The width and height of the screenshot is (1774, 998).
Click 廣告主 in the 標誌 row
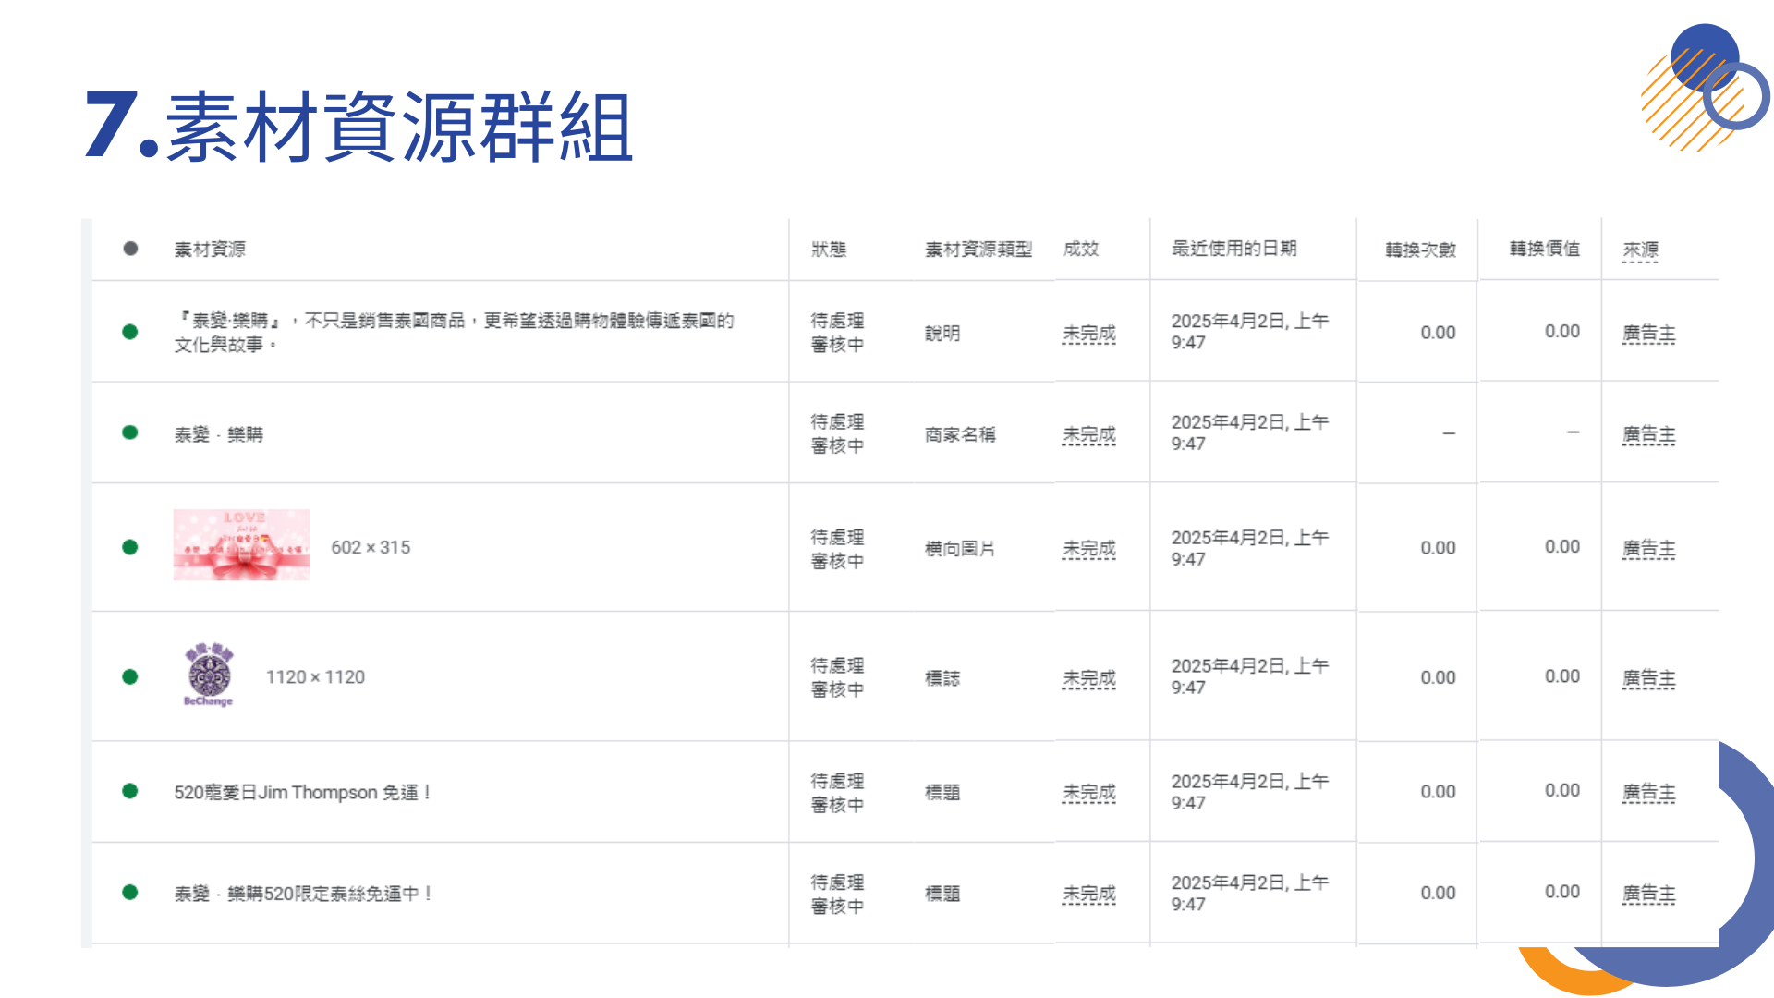click(1648, 678)
